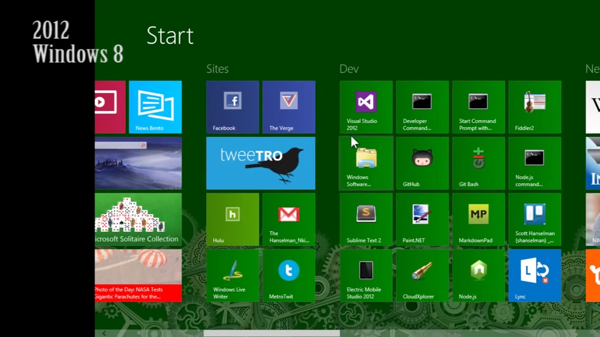Open the red video tile
The image size is (600, 337).
point(110,107)
